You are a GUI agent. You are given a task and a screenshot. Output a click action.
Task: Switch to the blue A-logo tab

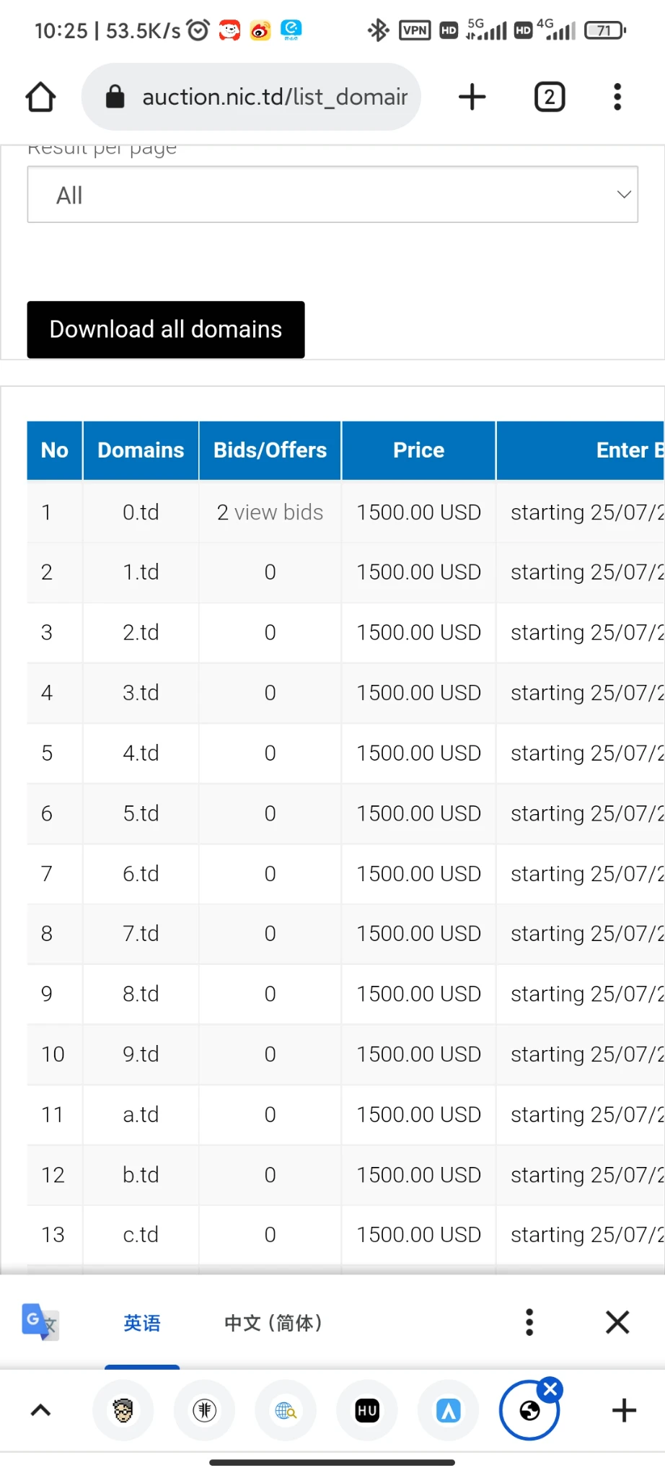[449, 1410]
